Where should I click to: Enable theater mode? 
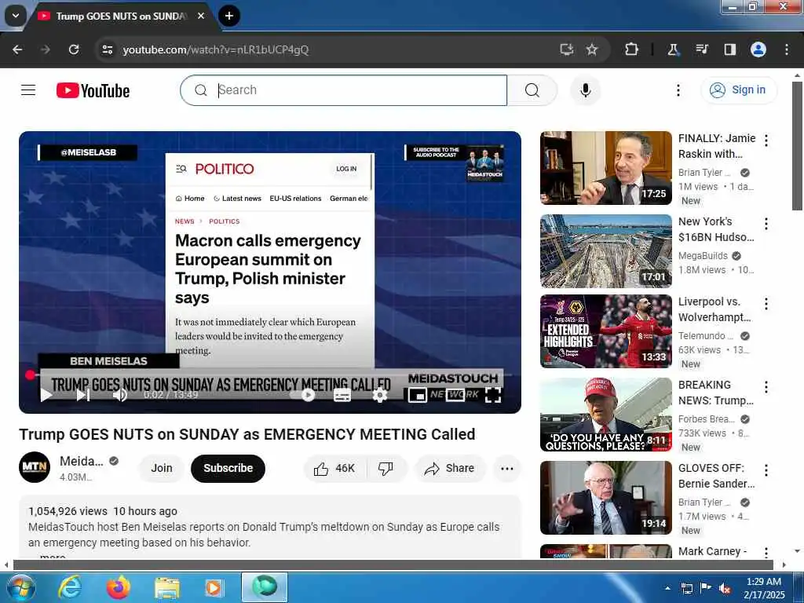click(x=455, y=395)
